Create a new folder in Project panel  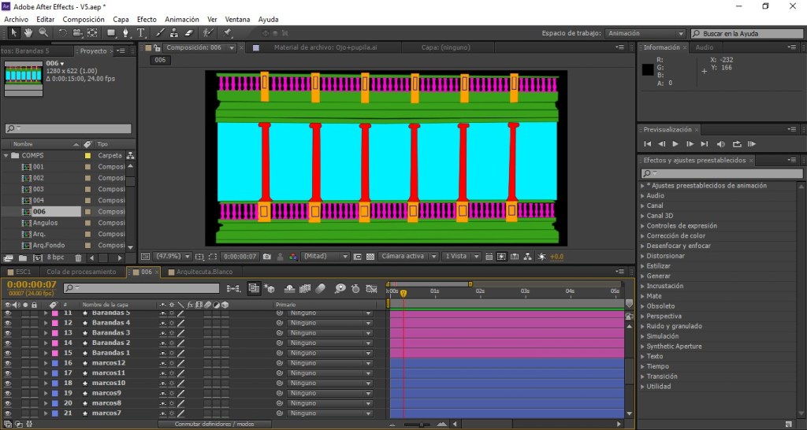pyautogui.click(x=23, y=258)
